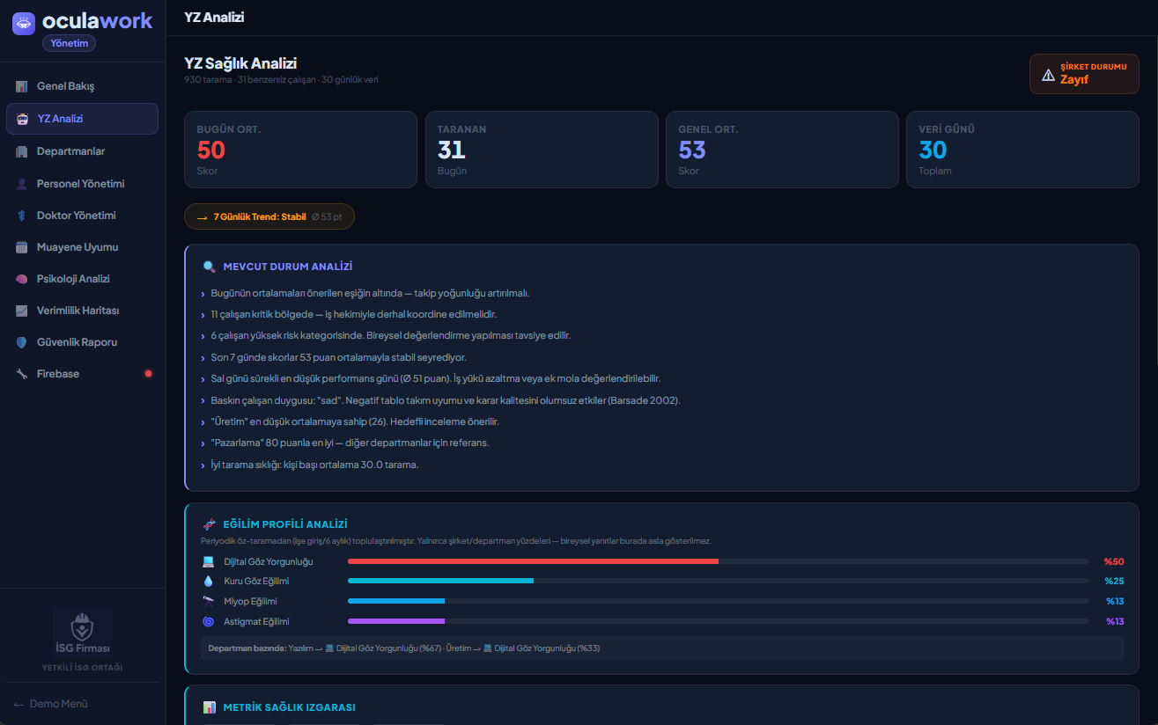This screenshot has height=725, width=1158.
Task: Click the YZ Analizi robot icon
Action: (x=22, y=119)
